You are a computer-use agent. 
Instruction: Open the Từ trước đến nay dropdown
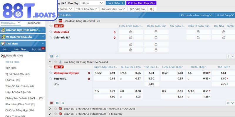113,9
